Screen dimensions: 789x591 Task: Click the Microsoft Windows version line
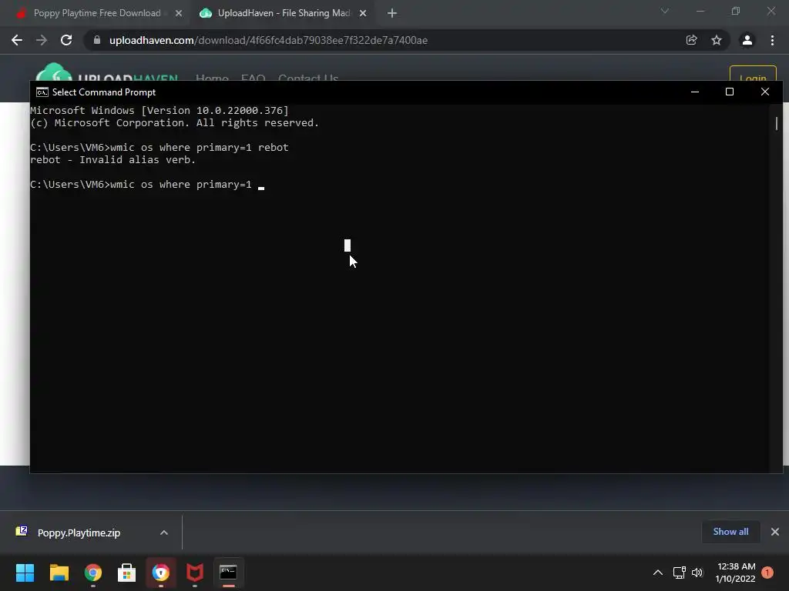click(x=159, y=111)
